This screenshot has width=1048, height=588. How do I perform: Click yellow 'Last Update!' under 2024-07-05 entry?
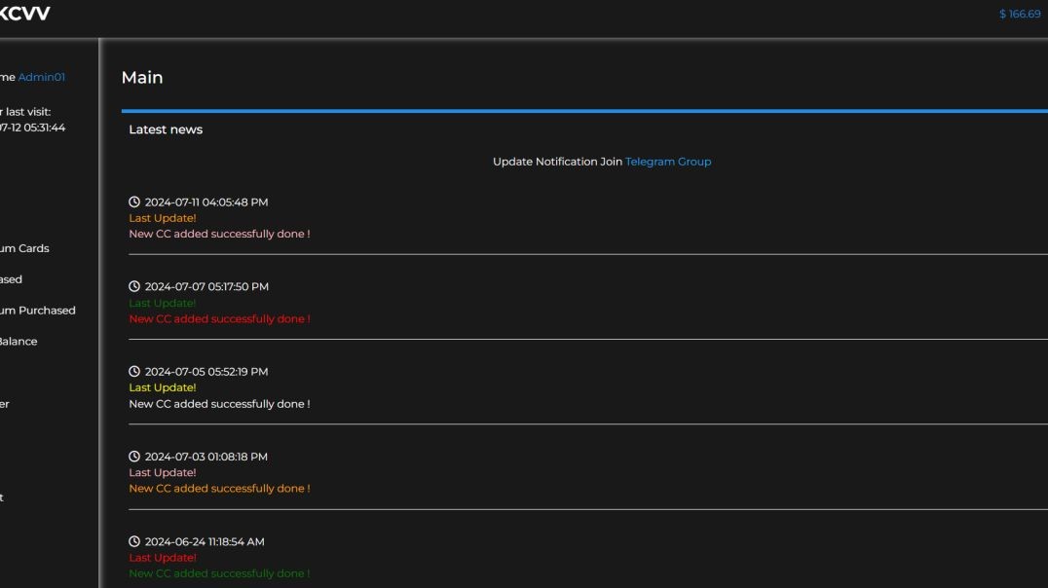coord(163,387)
